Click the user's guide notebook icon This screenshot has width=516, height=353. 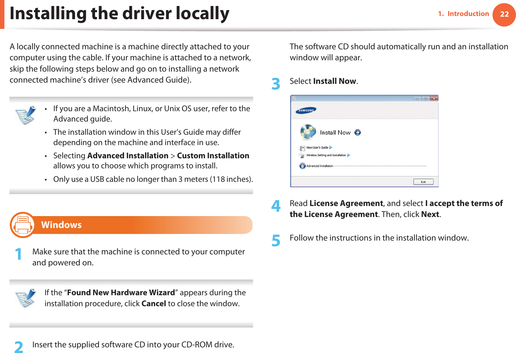coord(302,148)
